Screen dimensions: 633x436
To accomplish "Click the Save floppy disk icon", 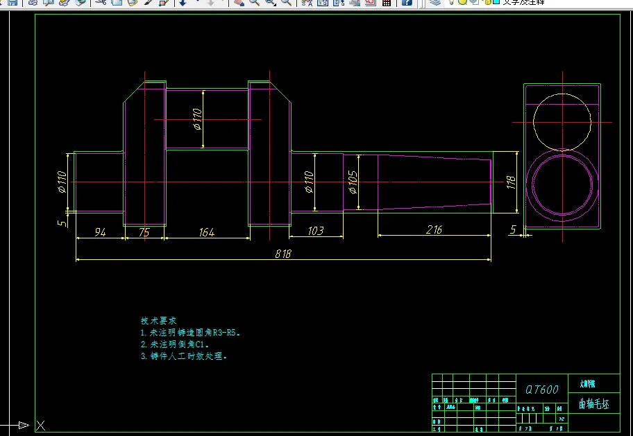I will (12, 2).
